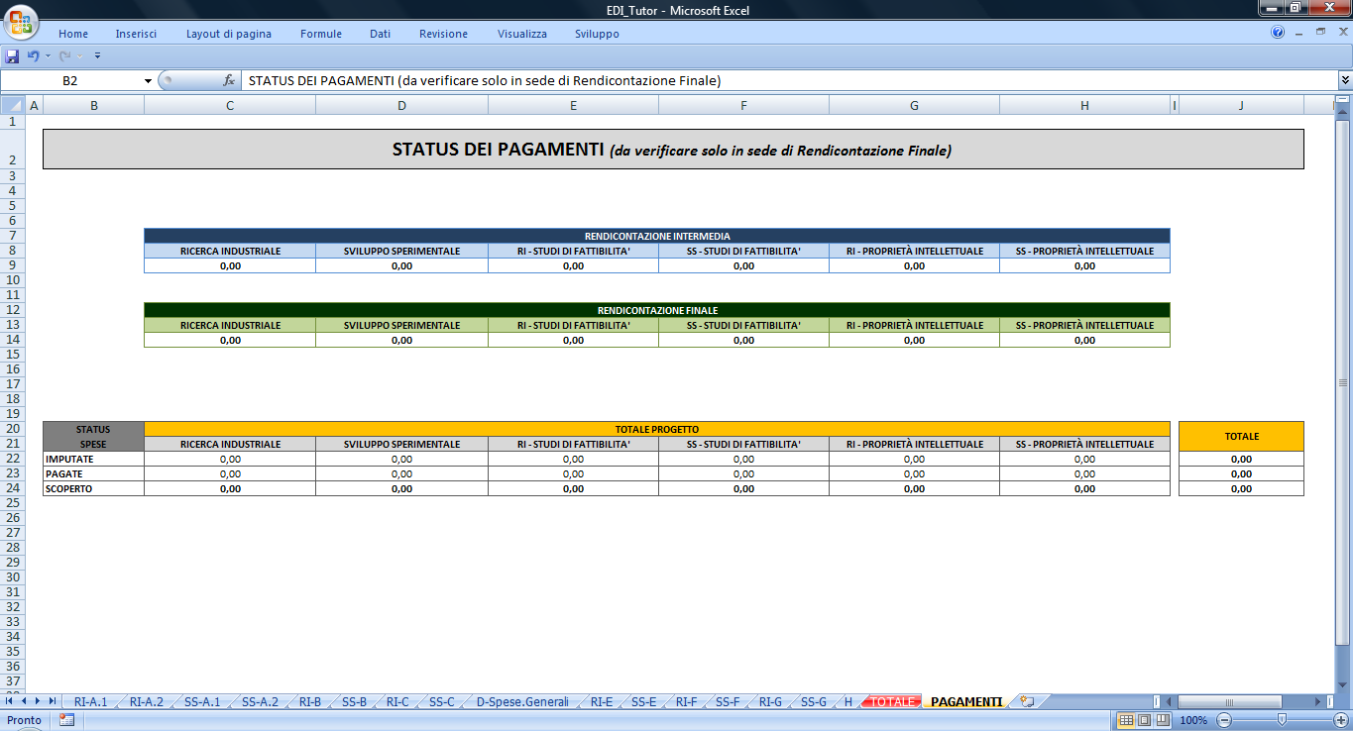The width and height of the screenshot is (1353, 731).
Task: Switch to the RI-B sheet
Action: pos(310,701)
